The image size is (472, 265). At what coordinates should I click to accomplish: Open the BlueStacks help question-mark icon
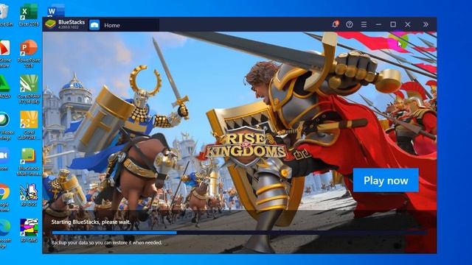click(349, 24)
